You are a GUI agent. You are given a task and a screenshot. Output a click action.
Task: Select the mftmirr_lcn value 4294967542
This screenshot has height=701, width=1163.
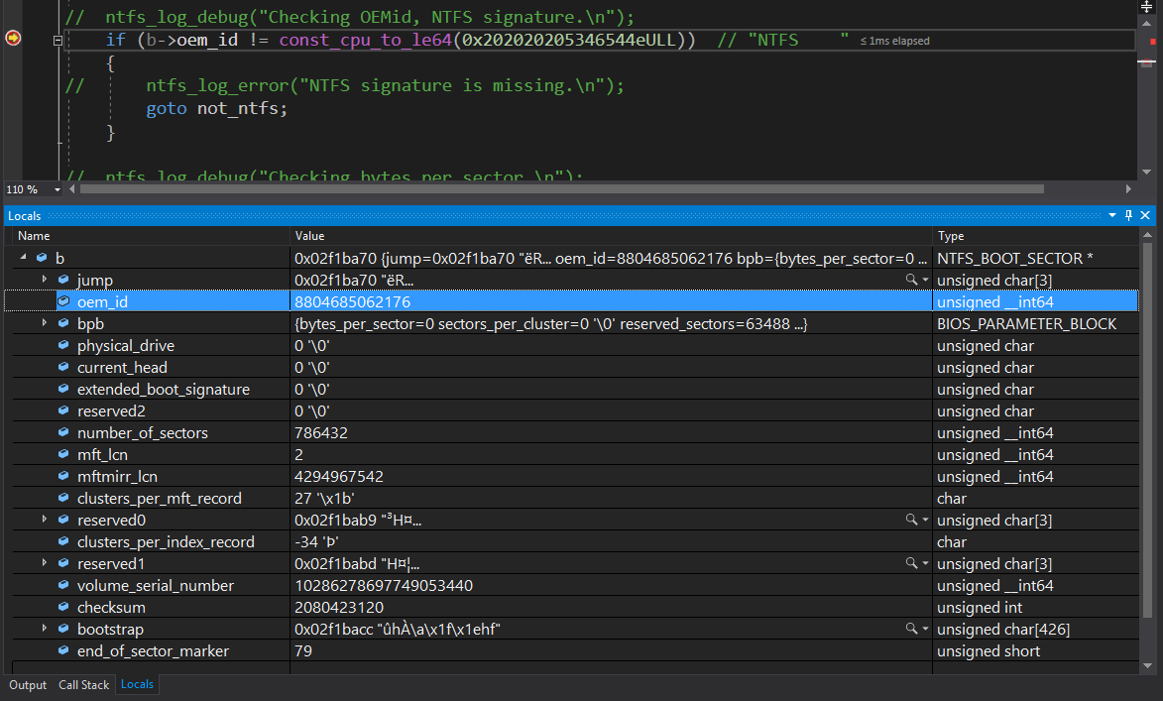339,476
